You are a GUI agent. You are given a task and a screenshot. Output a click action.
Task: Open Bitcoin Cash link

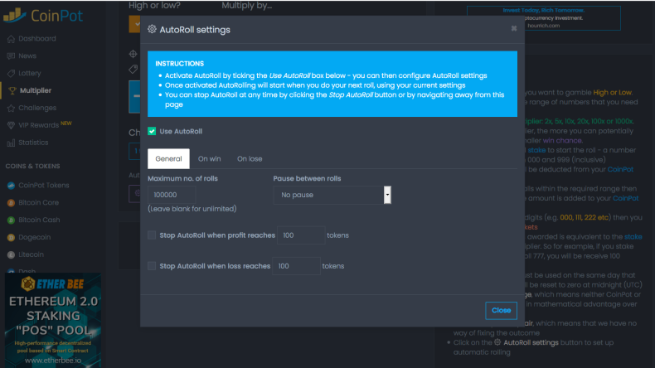[39, 220]
